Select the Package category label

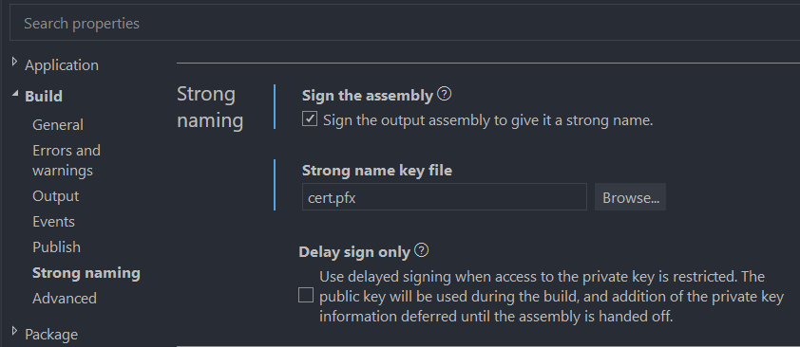51,335
